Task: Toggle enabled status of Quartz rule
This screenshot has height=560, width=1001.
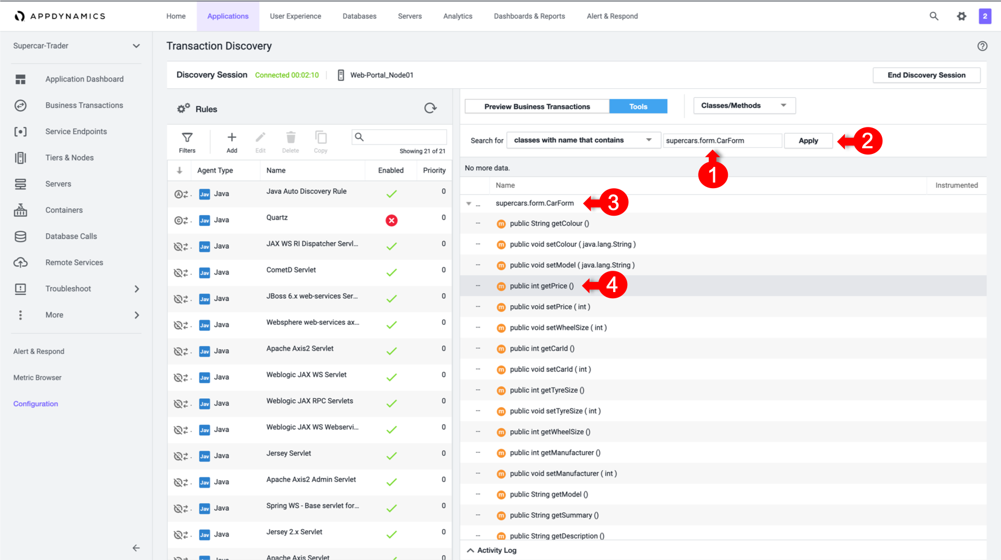Action: pyautogui.click(x=392, y=220)
